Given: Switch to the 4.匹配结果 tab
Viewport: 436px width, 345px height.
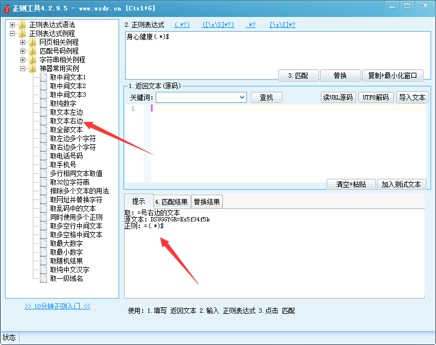Looking at the screenshot, I should (x=172, y=202).
